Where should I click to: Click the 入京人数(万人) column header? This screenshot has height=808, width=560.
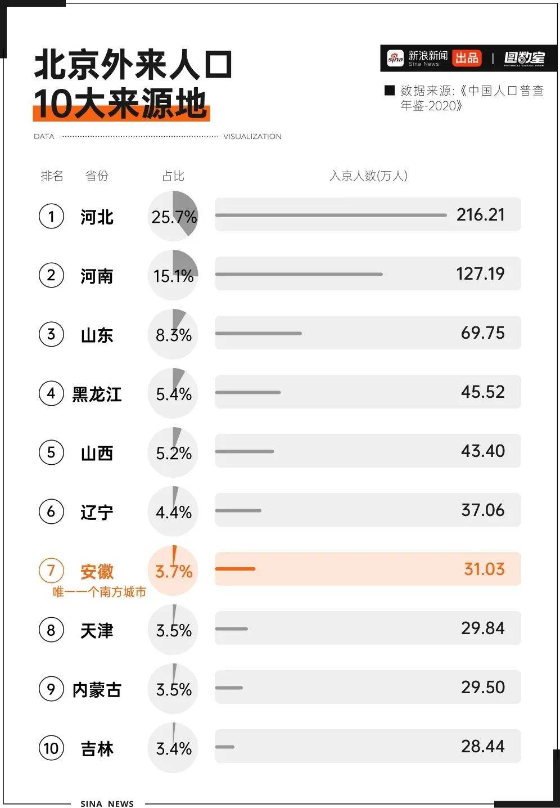368,176
